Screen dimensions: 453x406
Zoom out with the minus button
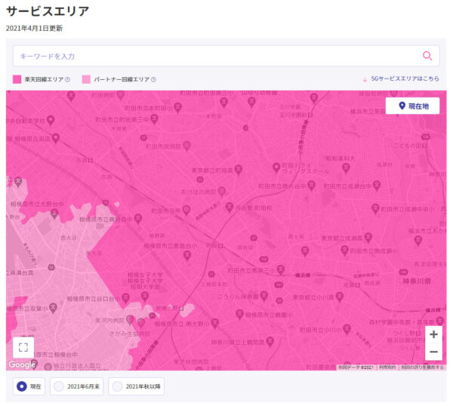pyautogui.click(x=433, y=352)
